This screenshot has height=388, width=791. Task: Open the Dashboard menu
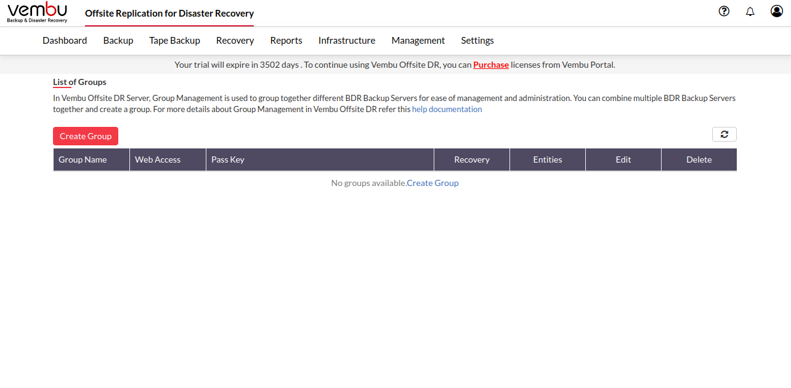pos(65,41)
